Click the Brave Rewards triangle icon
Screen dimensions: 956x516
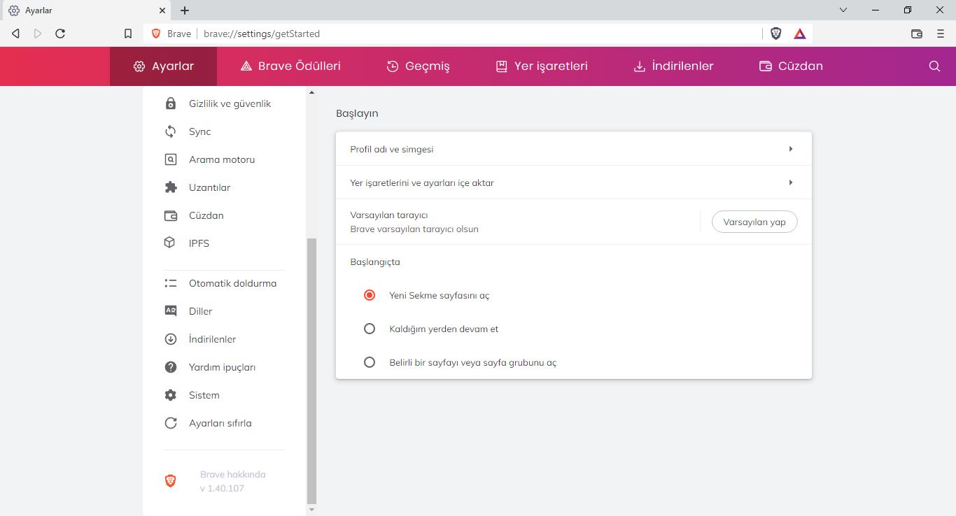pyautogui.click(x=800, y=34)
